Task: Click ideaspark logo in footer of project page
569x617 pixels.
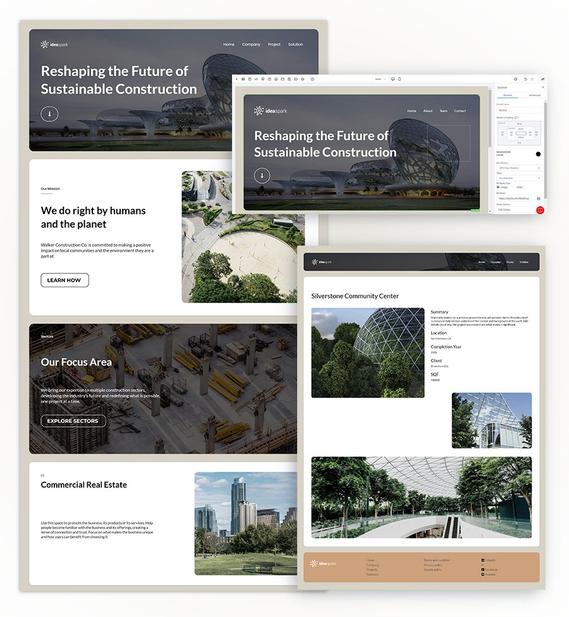Action: pos(323,563)
